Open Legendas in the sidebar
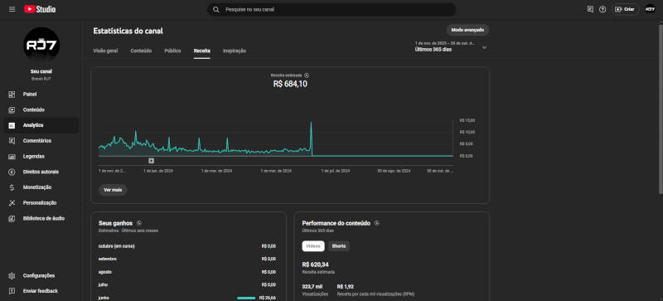This screenshot has height=301, width=663. point(41,157)
